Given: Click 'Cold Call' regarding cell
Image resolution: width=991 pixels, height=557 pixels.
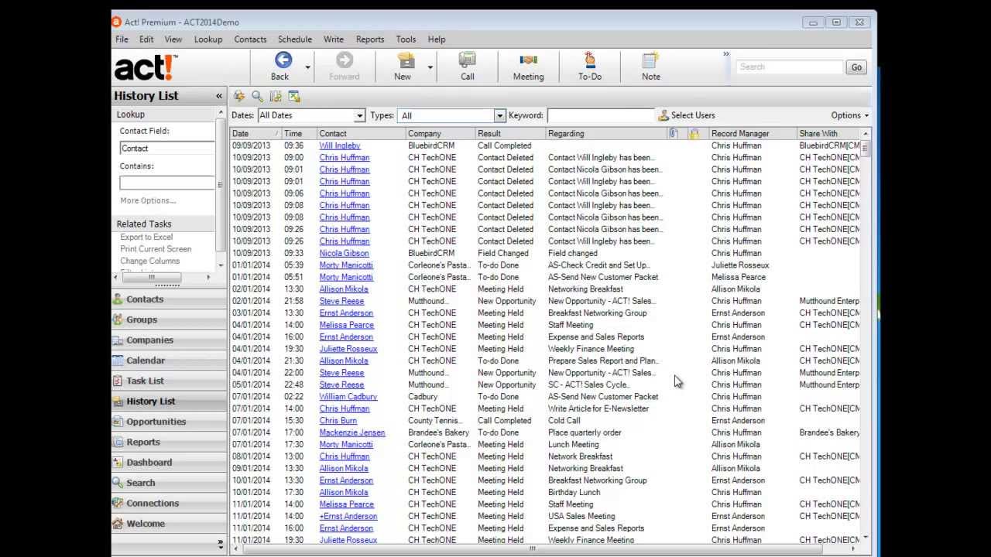Looking at the screenshot, I should [564, 421].
